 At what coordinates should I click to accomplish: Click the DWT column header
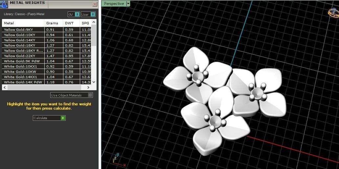tap(71, 23)
